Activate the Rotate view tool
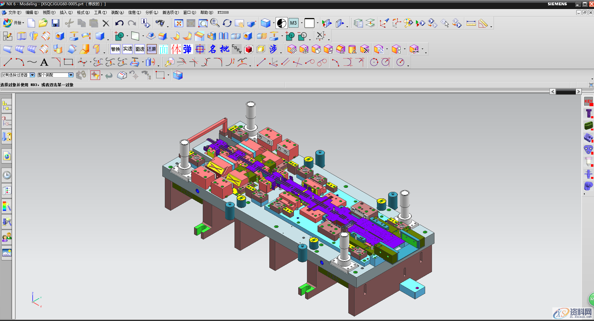This screenshot has height=321, width=594. [227, 23]
